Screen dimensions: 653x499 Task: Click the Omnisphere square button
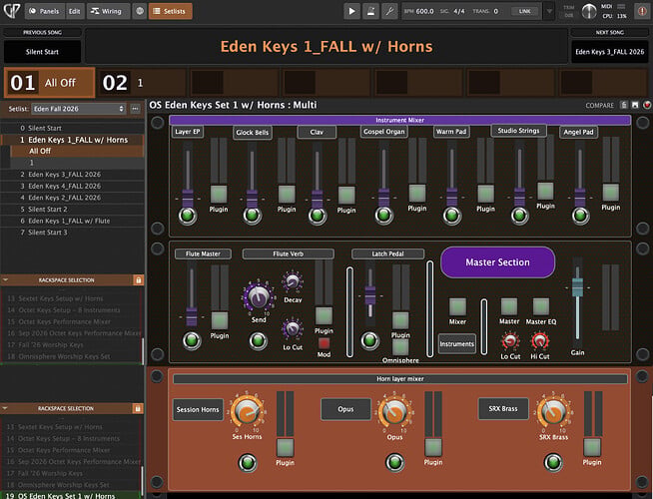click(400, 347)
